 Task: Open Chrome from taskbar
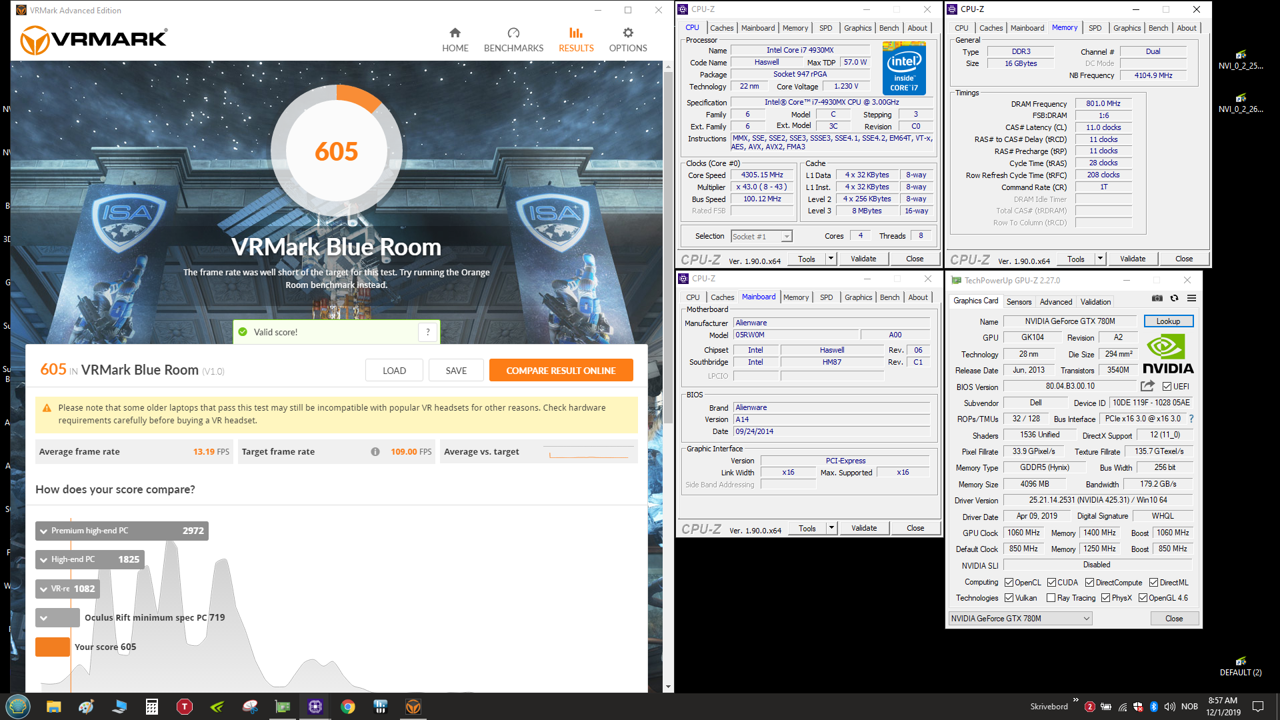pyautogui.click(x=348, y=707)
